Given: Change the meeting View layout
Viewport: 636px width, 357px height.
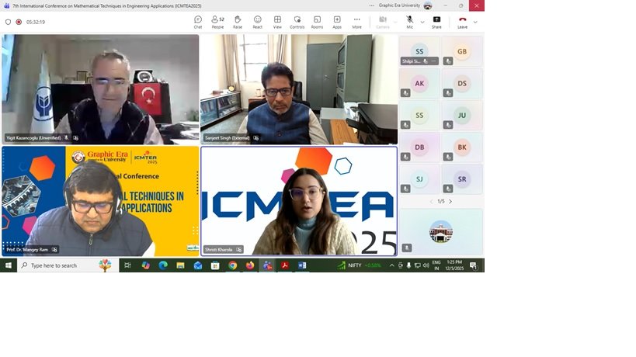Looking at the screenshot, I should [277, 22].
